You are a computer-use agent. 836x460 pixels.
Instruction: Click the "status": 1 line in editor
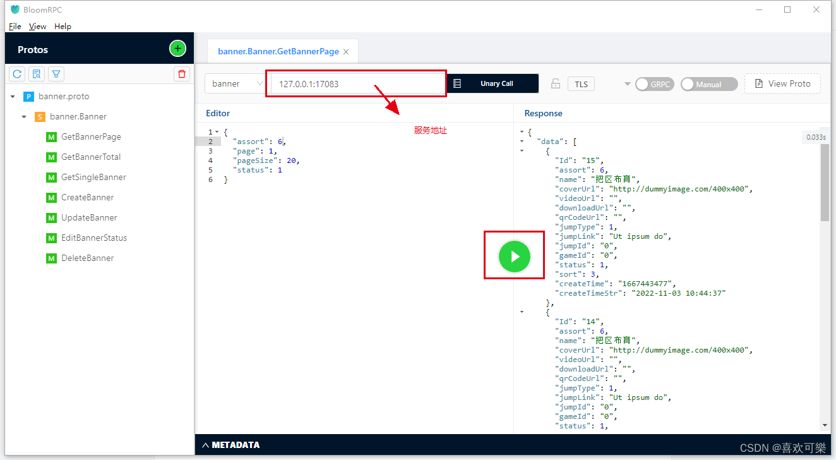[257, 170]
